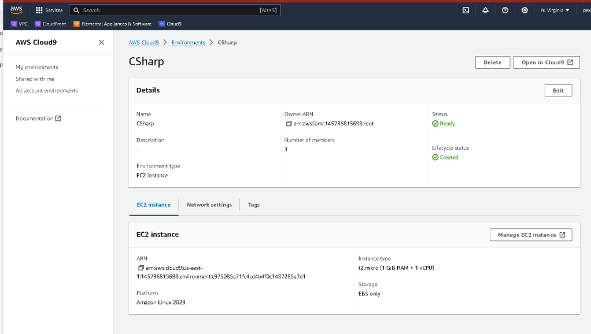Switch to the Tags tab

click(x=254, y=205)
